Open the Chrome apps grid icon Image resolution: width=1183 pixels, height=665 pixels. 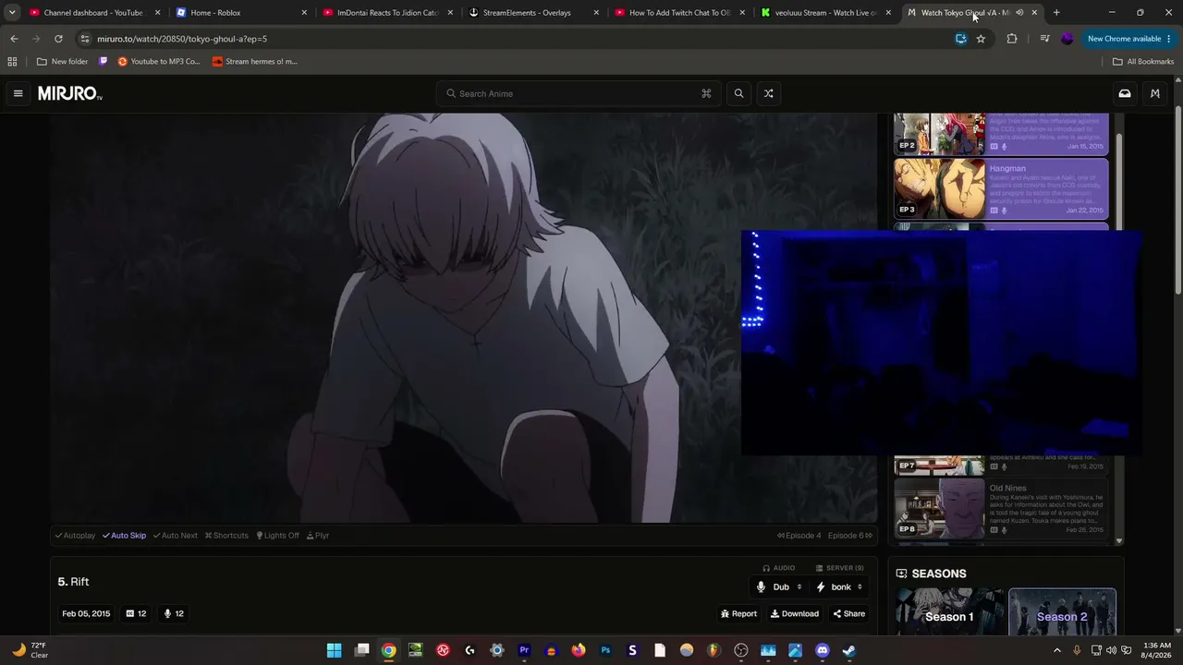tap(12, 62)
